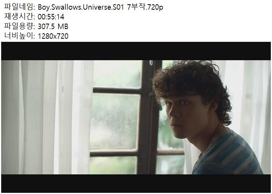Click the bottom black letterbox bar
272x194 pixels.
[136, 184]
